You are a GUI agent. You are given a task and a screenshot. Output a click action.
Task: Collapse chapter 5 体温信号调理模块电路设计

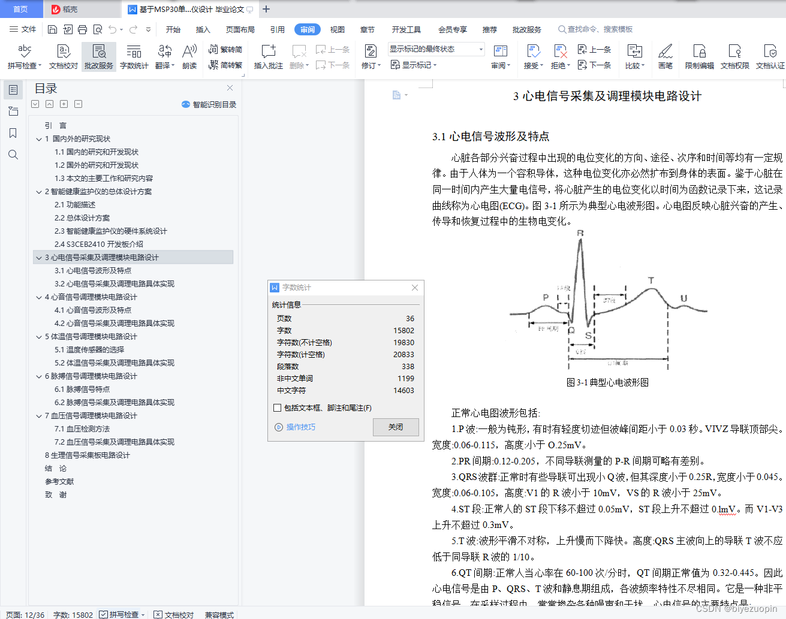point(39,337)
